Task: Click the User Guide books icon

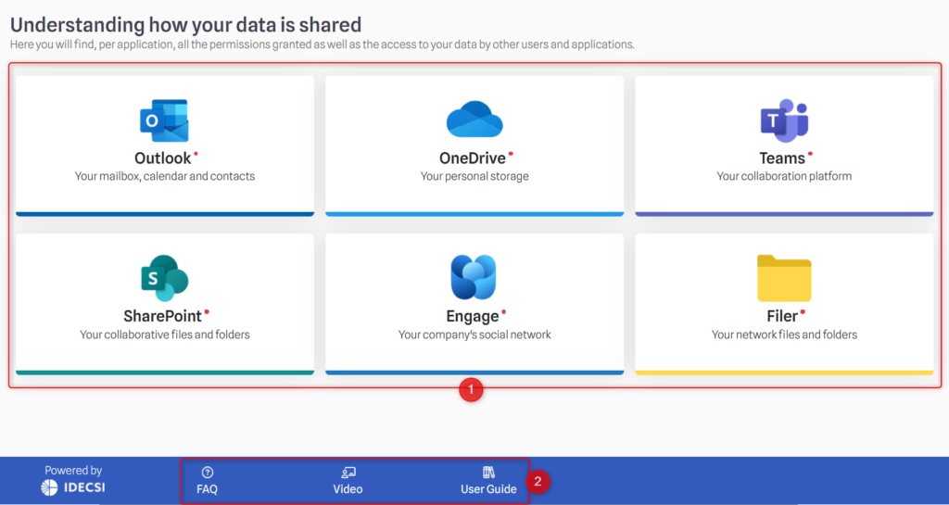Action: pos(488,473)
